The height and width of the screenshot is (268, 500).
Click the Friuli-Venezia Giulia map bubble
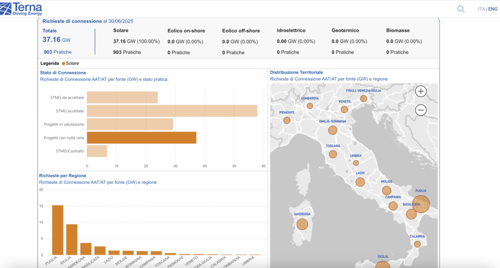click(x=363, y=98)
